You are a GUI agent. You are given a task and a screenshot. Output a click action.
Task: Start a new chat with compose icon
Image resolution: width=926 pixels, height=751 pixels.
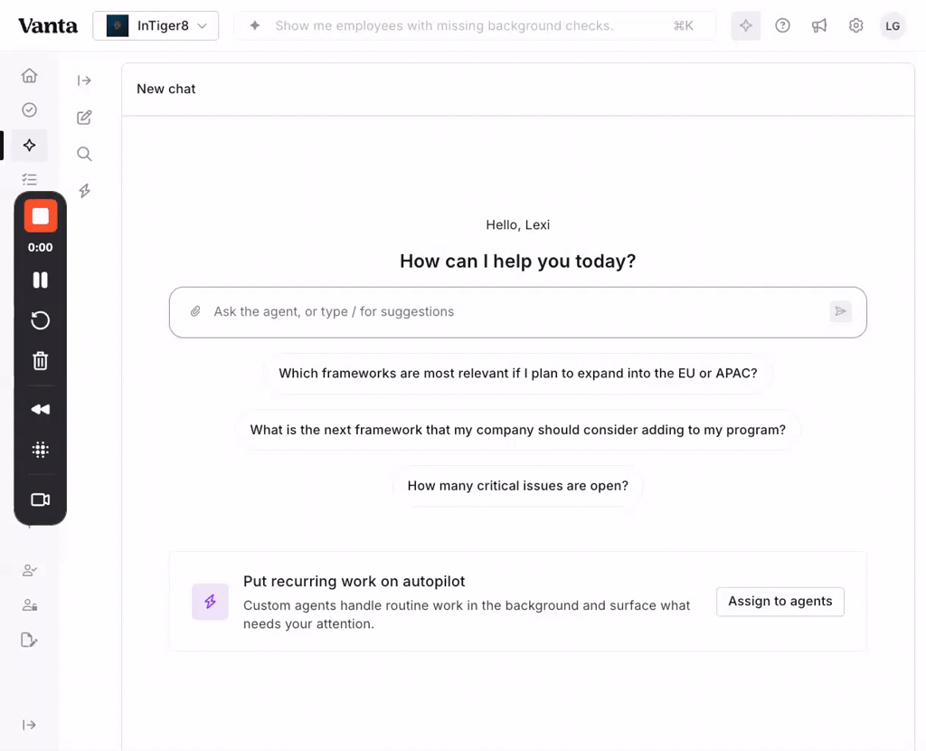tap(84, 117)
